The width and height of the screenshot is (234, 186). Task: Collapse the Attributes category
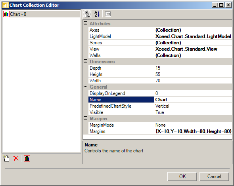[86, 23]
